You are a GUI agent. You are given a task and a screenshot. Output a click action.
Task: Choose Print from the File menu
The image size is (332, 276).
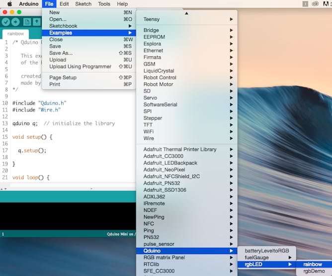tap(89, 85)
